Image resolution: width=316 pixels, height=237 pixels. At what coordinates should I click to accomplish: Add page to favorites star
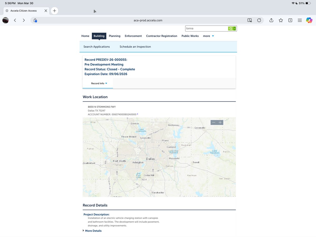tap(281, 20)
